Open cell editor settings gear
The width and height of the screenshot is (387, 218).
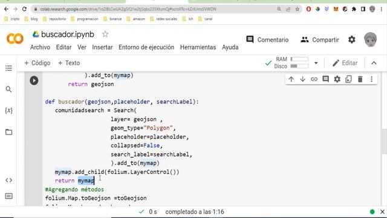click(x=337, y=79)
